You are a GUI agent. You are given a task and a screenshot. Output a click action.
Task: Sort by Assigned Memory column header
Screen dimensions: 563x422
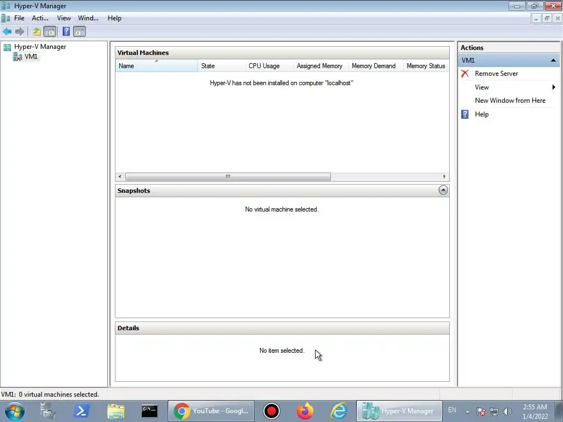[x=321, y=66]
